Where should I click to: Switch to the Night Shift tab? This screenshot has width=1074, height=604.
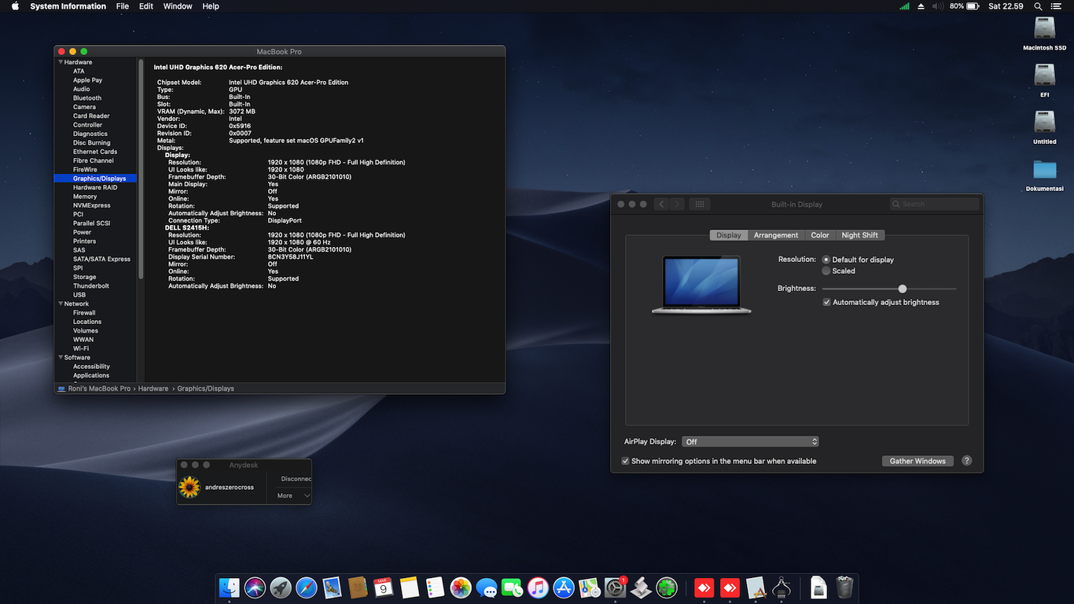[859, 235]
